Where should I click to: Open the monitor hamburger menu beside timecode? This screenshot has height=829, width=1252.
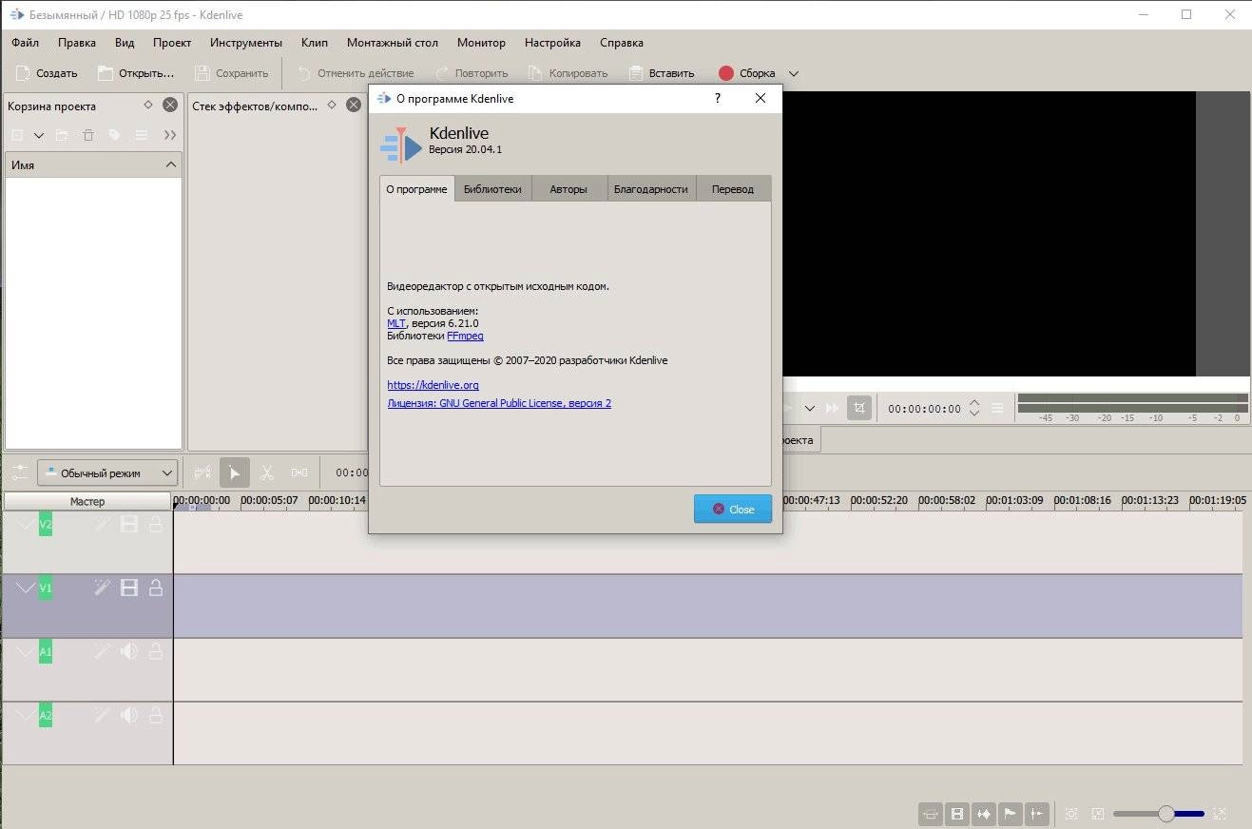tap(997, 408)
